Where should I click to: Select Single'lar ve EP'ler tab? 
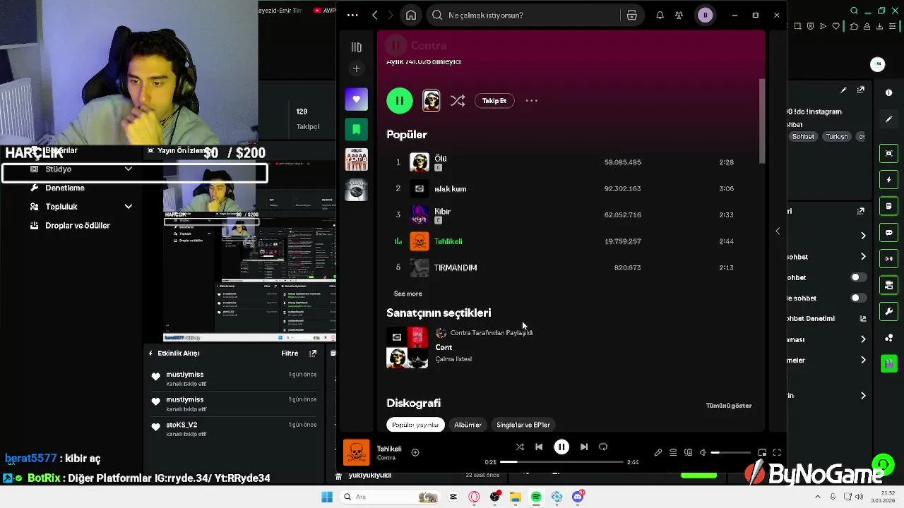click(523, 425)
